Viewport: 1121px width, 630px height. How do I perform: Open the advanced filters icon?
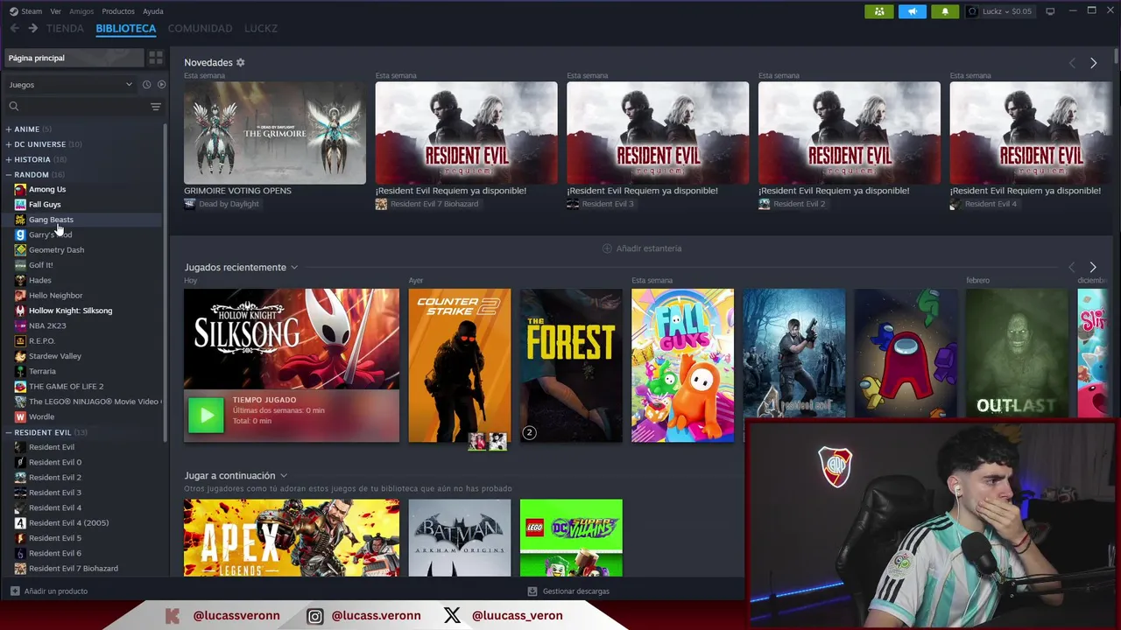(156, 107)
